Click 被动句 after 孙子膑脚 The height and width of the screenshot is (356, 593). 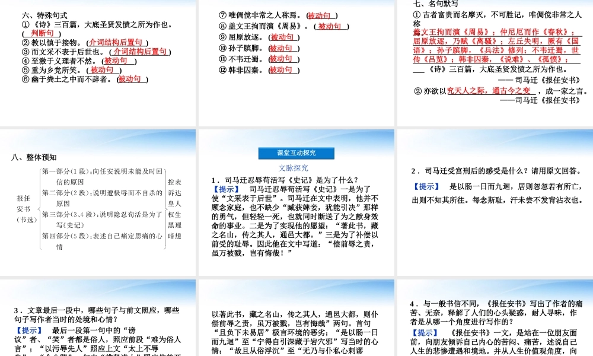tap(281, 48)
